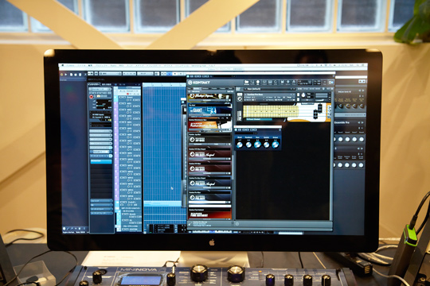The width and height of the screenshot is (430, 286).
Task: Open the track name dropdown in inspector
Action: coord(100,89)
